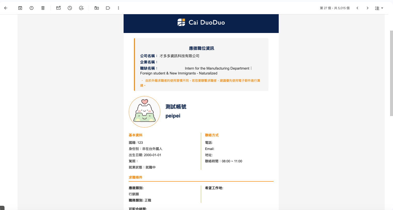This screenshot has height=210, width=393.
Task: Open the Move to folder menu
Action: click(97, 8)
